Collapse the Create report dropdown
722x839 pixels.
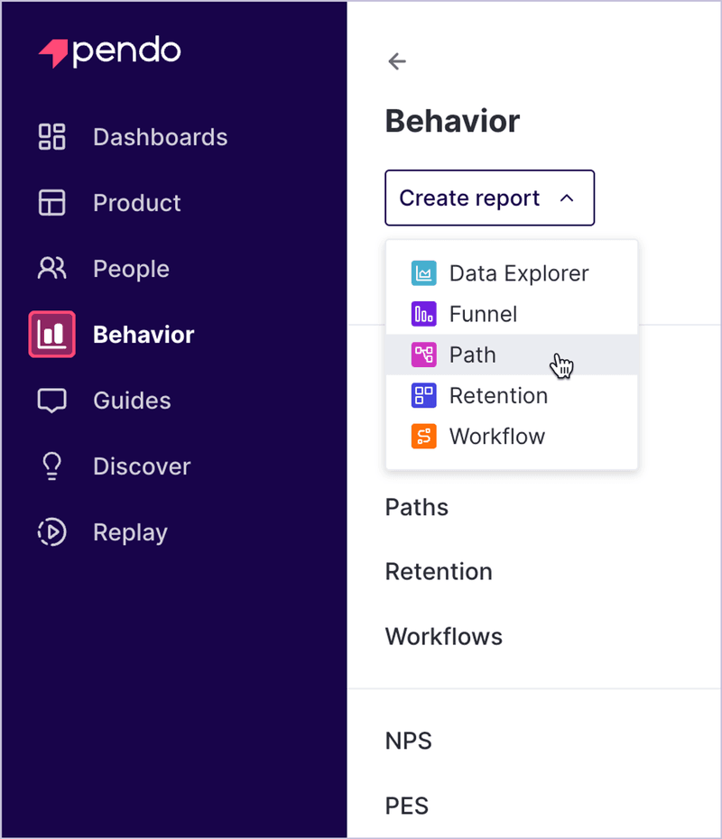[469, 198]
